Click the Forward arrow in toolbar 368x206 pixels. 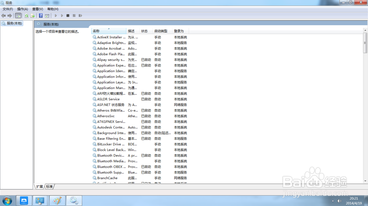(10, 16)
